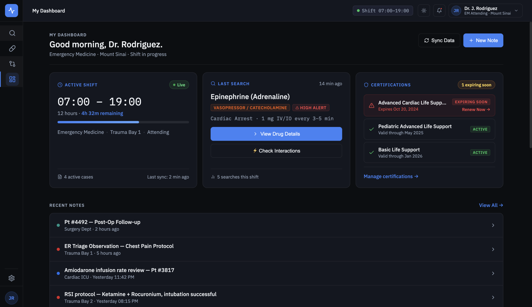Click the HIGH ALERT warning tag
532x307 pixels.
(311, 108)
